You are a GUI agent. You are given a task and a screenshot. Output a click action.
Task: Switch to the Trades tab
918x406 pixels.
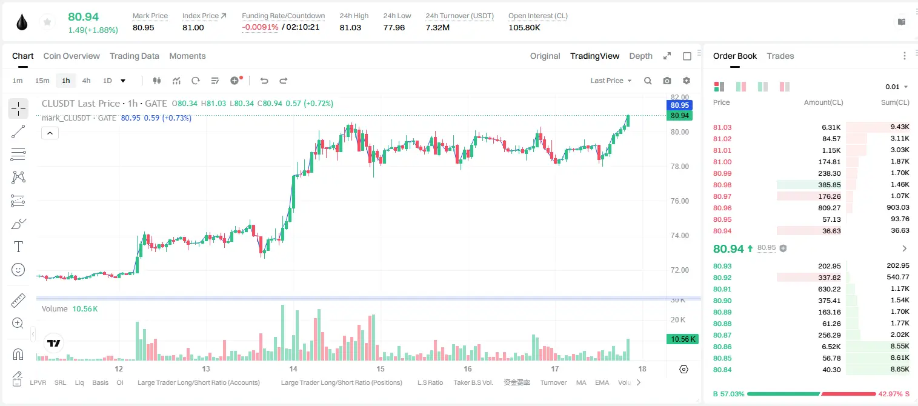click(x=780, y=56)
